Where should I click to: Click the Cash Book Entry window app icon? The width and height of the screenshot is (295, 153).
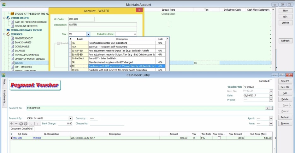tap(3, 75)
